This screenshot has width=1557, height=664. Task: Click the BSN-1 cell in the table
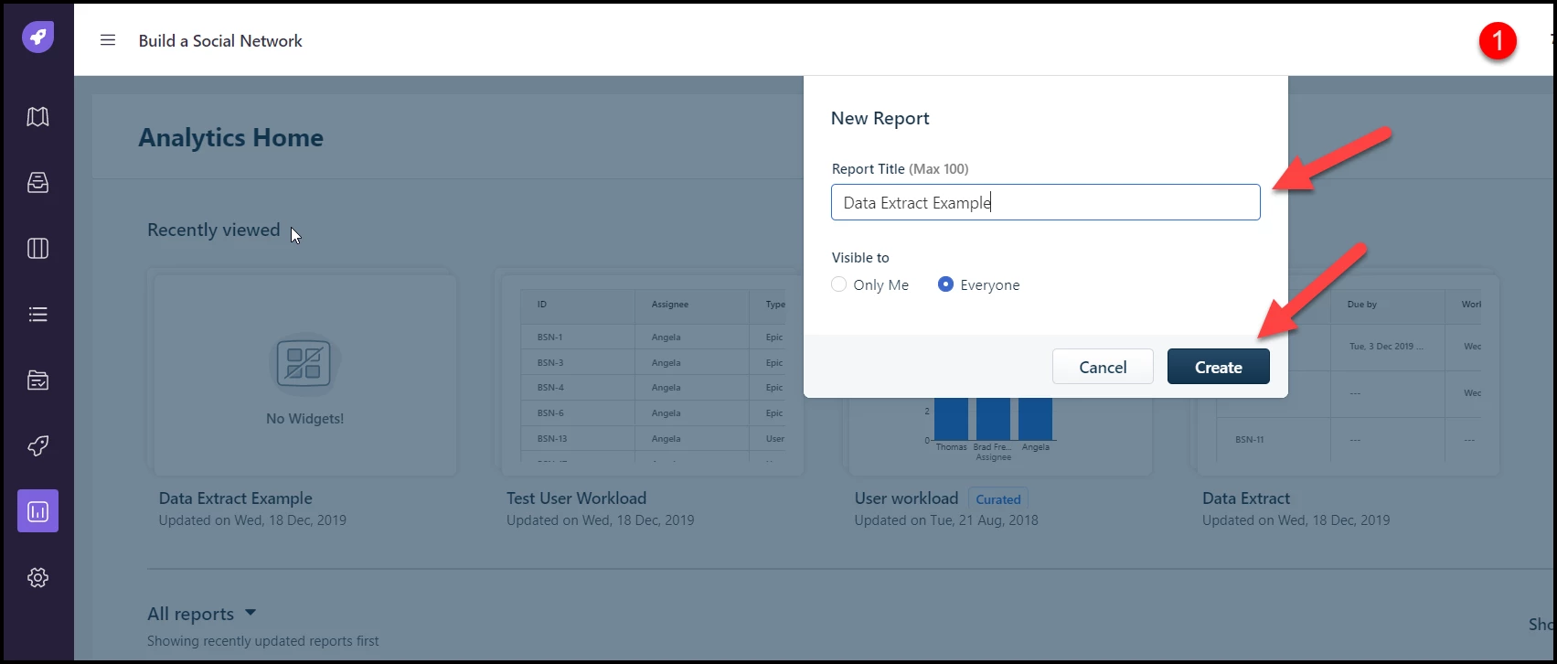tap(549, 337)
